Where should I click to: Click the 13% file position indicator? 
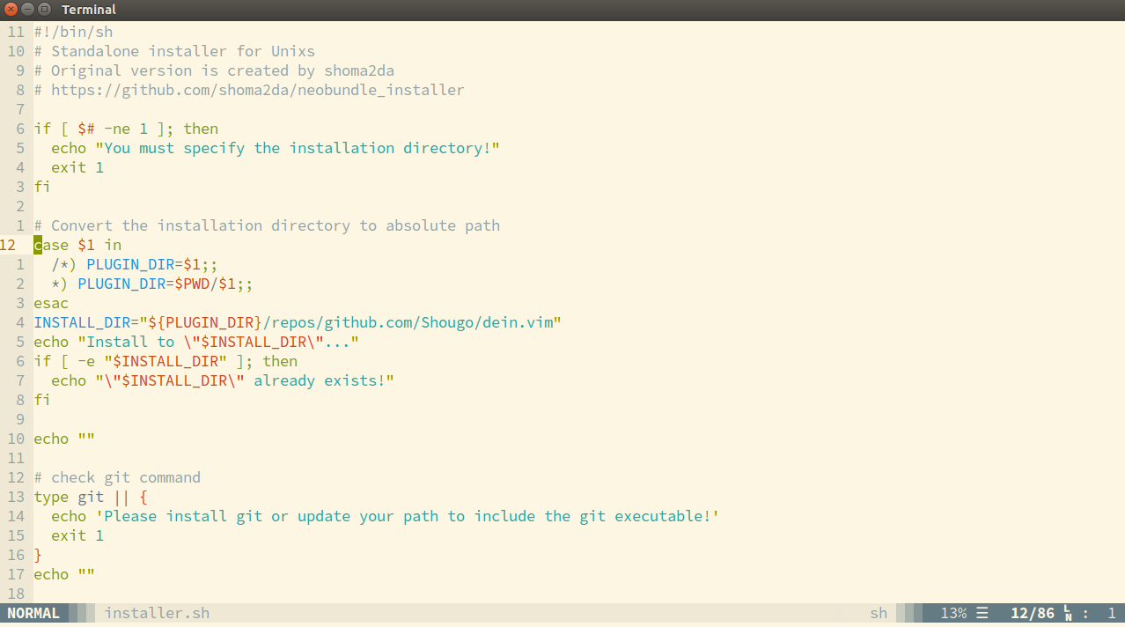[x=953, y=613]
